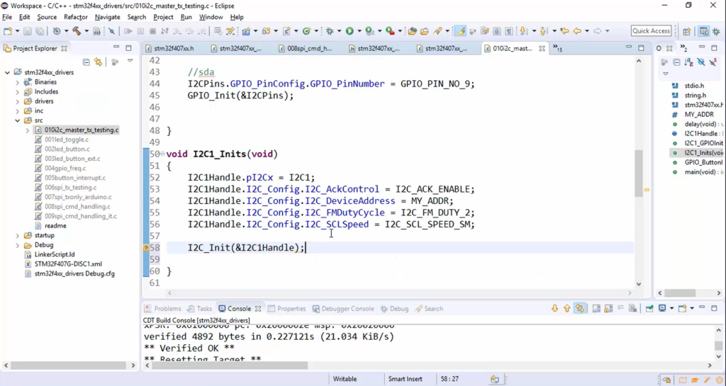Toggle Block Selection Mode icon in toolbar
This screenshot has height=386, width=726.
click(496, 31)
